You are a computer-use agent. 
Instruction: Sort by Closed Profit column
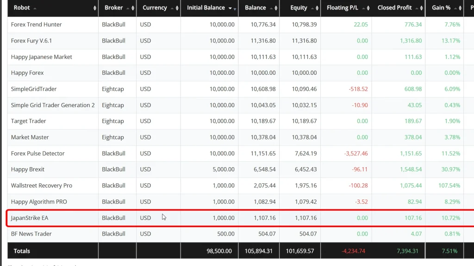[394, 8]
